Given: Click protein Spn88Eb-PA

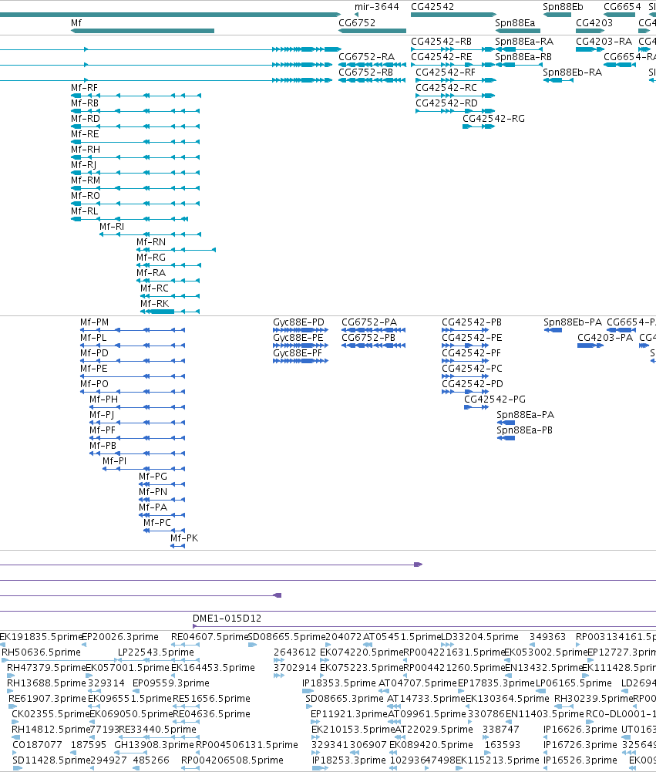Looking at the screenshot, I should pos(553,330).
